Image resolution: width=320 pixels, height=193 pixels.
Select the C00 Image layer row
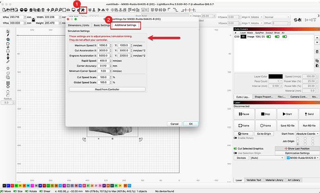[x=274, y=37]
